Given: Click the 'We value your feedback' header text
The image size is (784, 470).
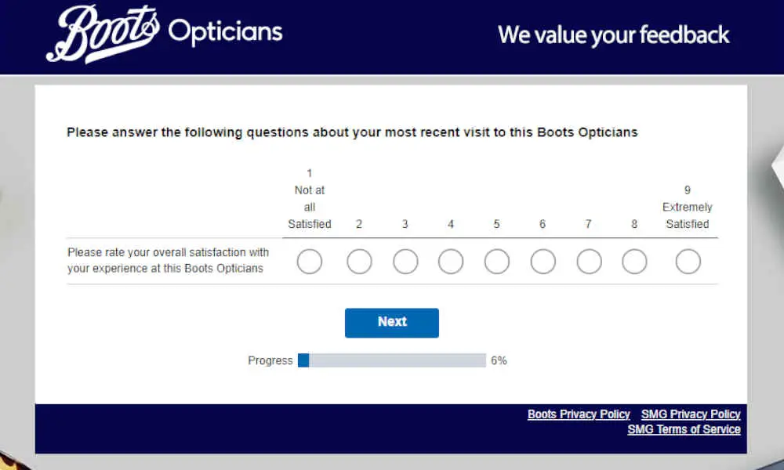Looking at the screenshot, I should tap(614, 35).
